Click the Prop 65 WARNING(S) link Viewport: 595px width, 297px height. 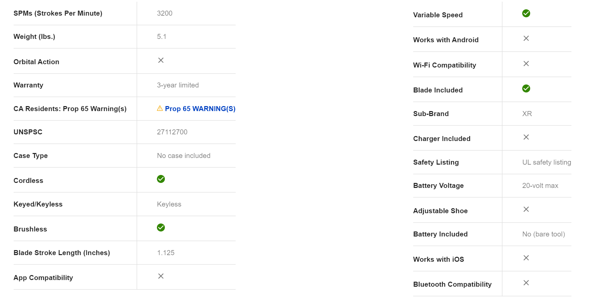[x=200, y=109]
